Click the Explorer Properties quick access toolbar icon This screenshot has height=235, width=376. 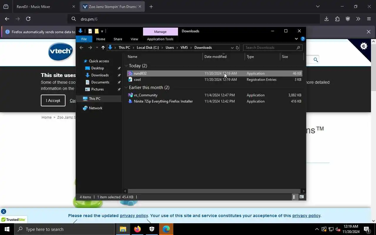point(90,31)
